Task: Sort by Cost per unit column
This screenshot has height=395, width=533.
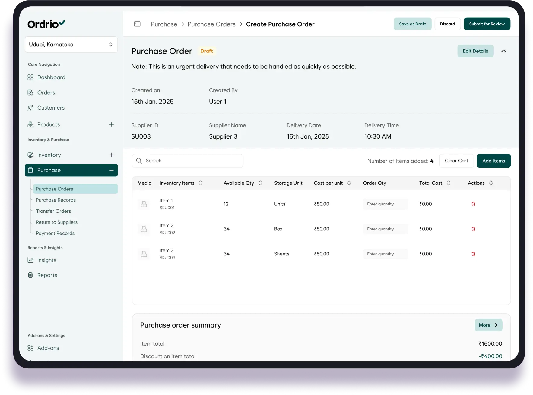Action: pos(349,183)
